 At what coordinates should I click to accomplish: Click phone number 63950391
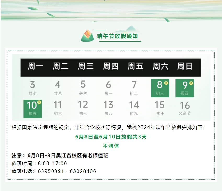(x=51, y=171)
